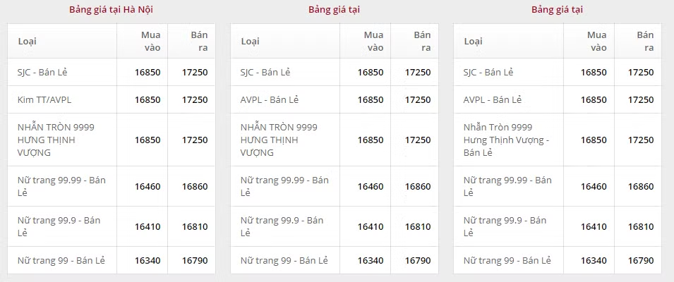The width and height of the screenshot is (674, 282).
Task: Click the "Bảng giá tại Hà Nội" heading
Action: (x=112, y=10)
